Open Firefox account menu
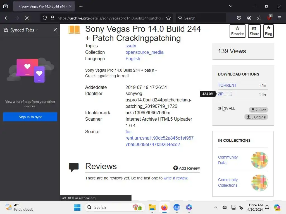 click(249, 18)
